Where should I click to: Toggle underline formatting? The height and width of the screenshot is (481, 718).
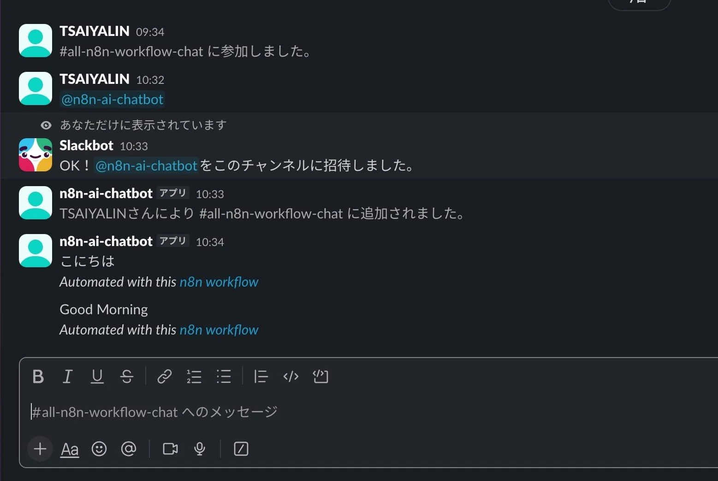pos(97,377)
